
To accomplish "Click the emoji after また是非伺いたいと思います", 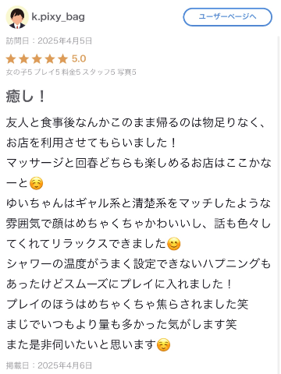I will pos(163,345).
